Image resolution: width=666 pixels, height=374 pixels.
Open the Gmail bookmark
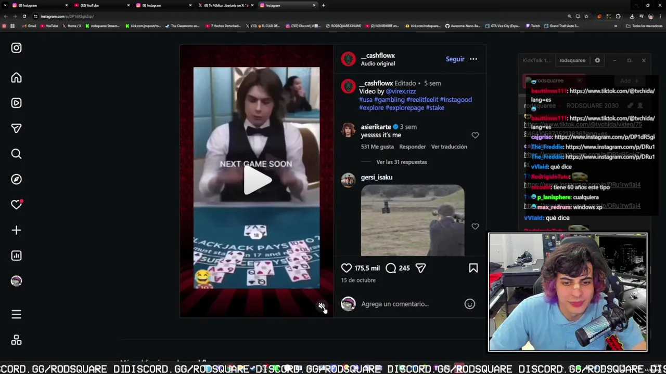coord(29,26)
